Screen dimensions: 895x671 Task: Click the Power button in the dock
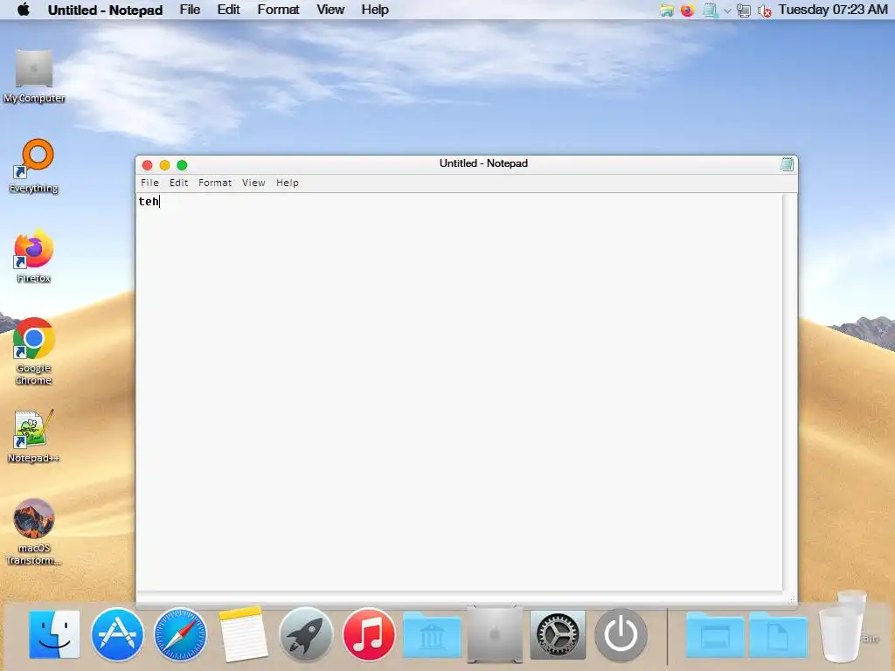(621, 634)
